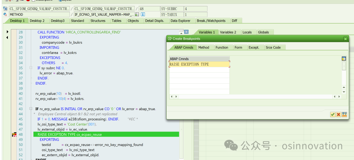The width and height of the screenshot is (354, 160).
Task: Click the left-pointing arrow left of line 29
Action: (7, 37)
